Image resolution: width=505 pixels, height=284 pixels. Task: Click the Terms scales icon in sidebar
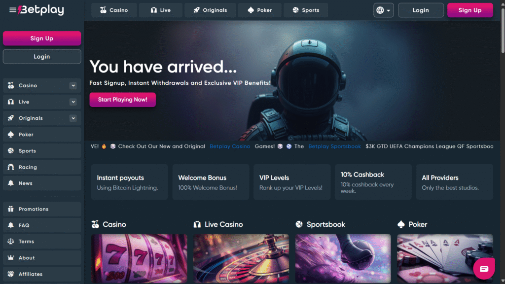coord(11,241)
